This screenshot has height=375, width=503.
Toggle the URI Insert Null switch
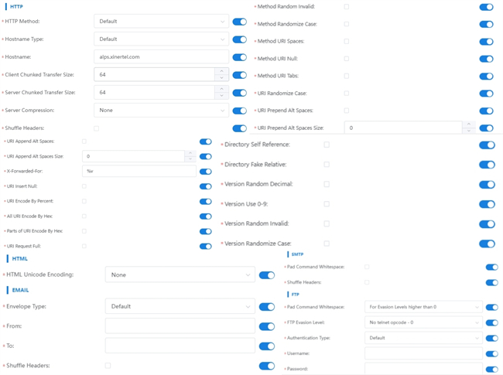205,186
